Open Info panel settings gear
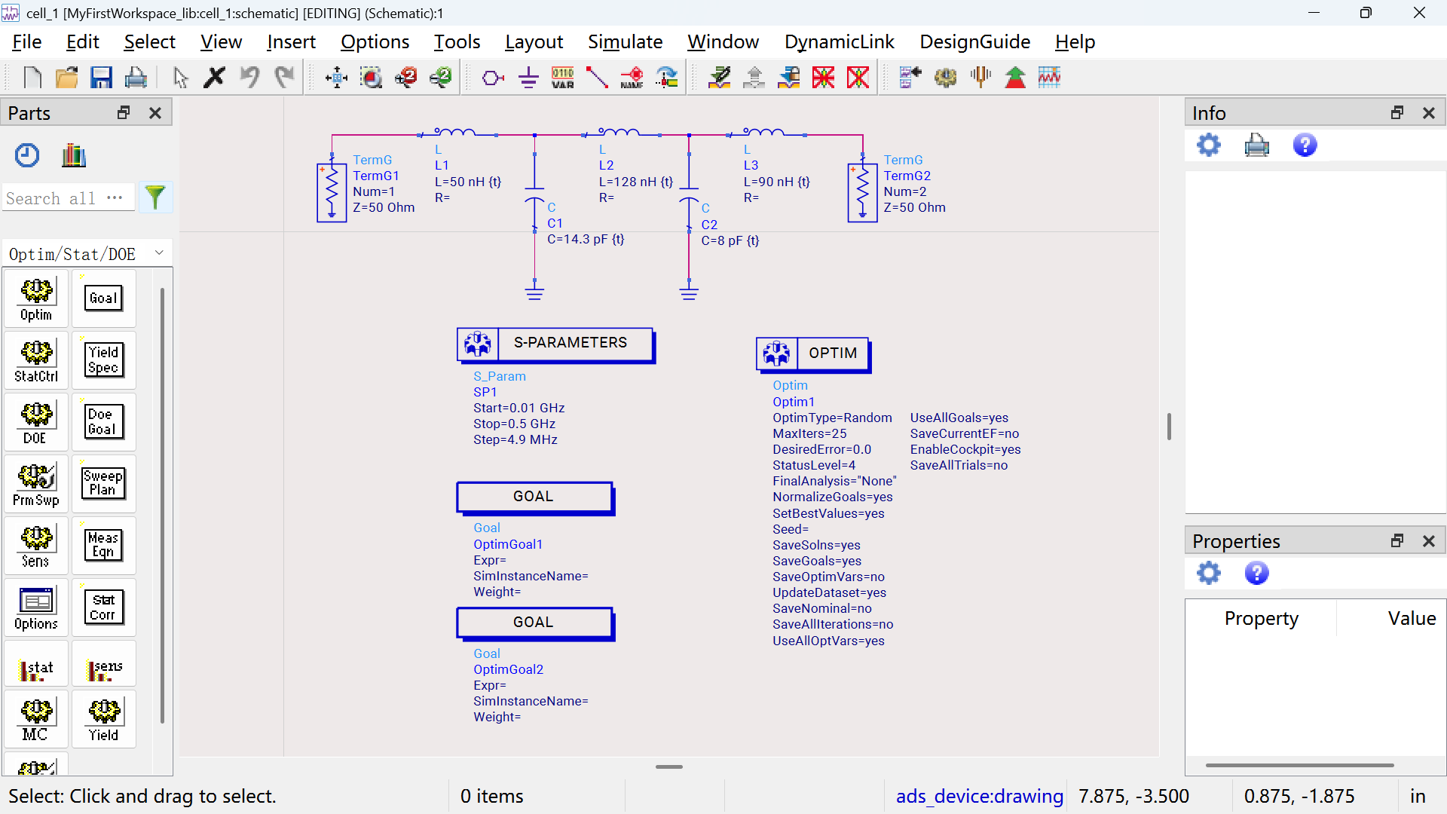Image resolution: width=1447 pixels, height=814 pixels. pyautogui.click(x=1209, y=145)
